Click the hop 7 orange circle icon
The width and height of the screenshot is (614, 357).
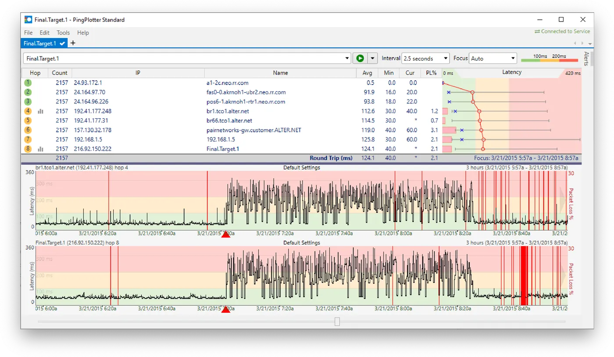[28, 139]
